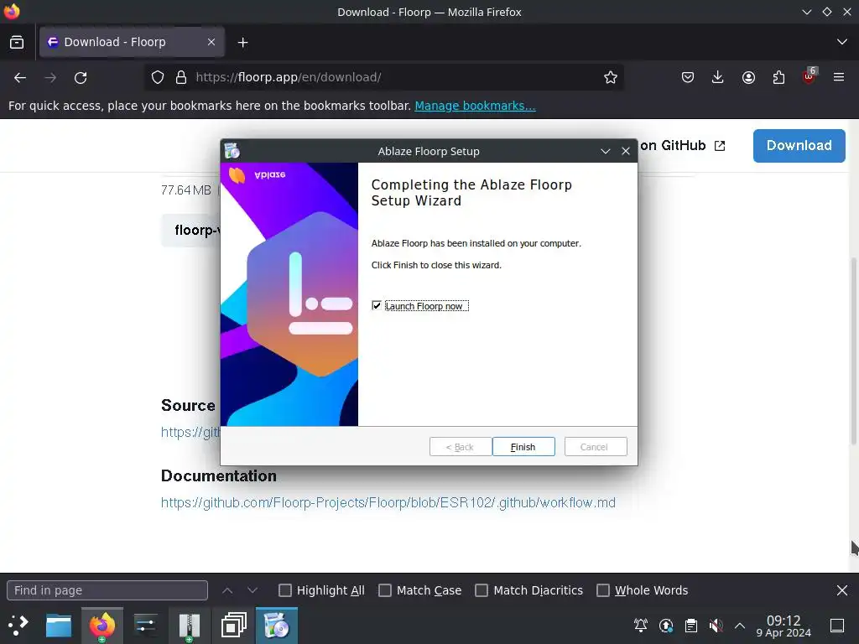
Task: Open system settings taskbar icon
Action: (146, 626)
